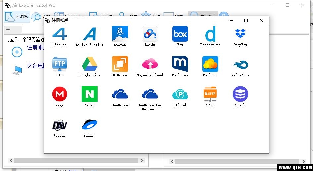This screenshot has height=171, width=313.
Task: Click the GoogleDrive label text
Action: click(90, 75)
